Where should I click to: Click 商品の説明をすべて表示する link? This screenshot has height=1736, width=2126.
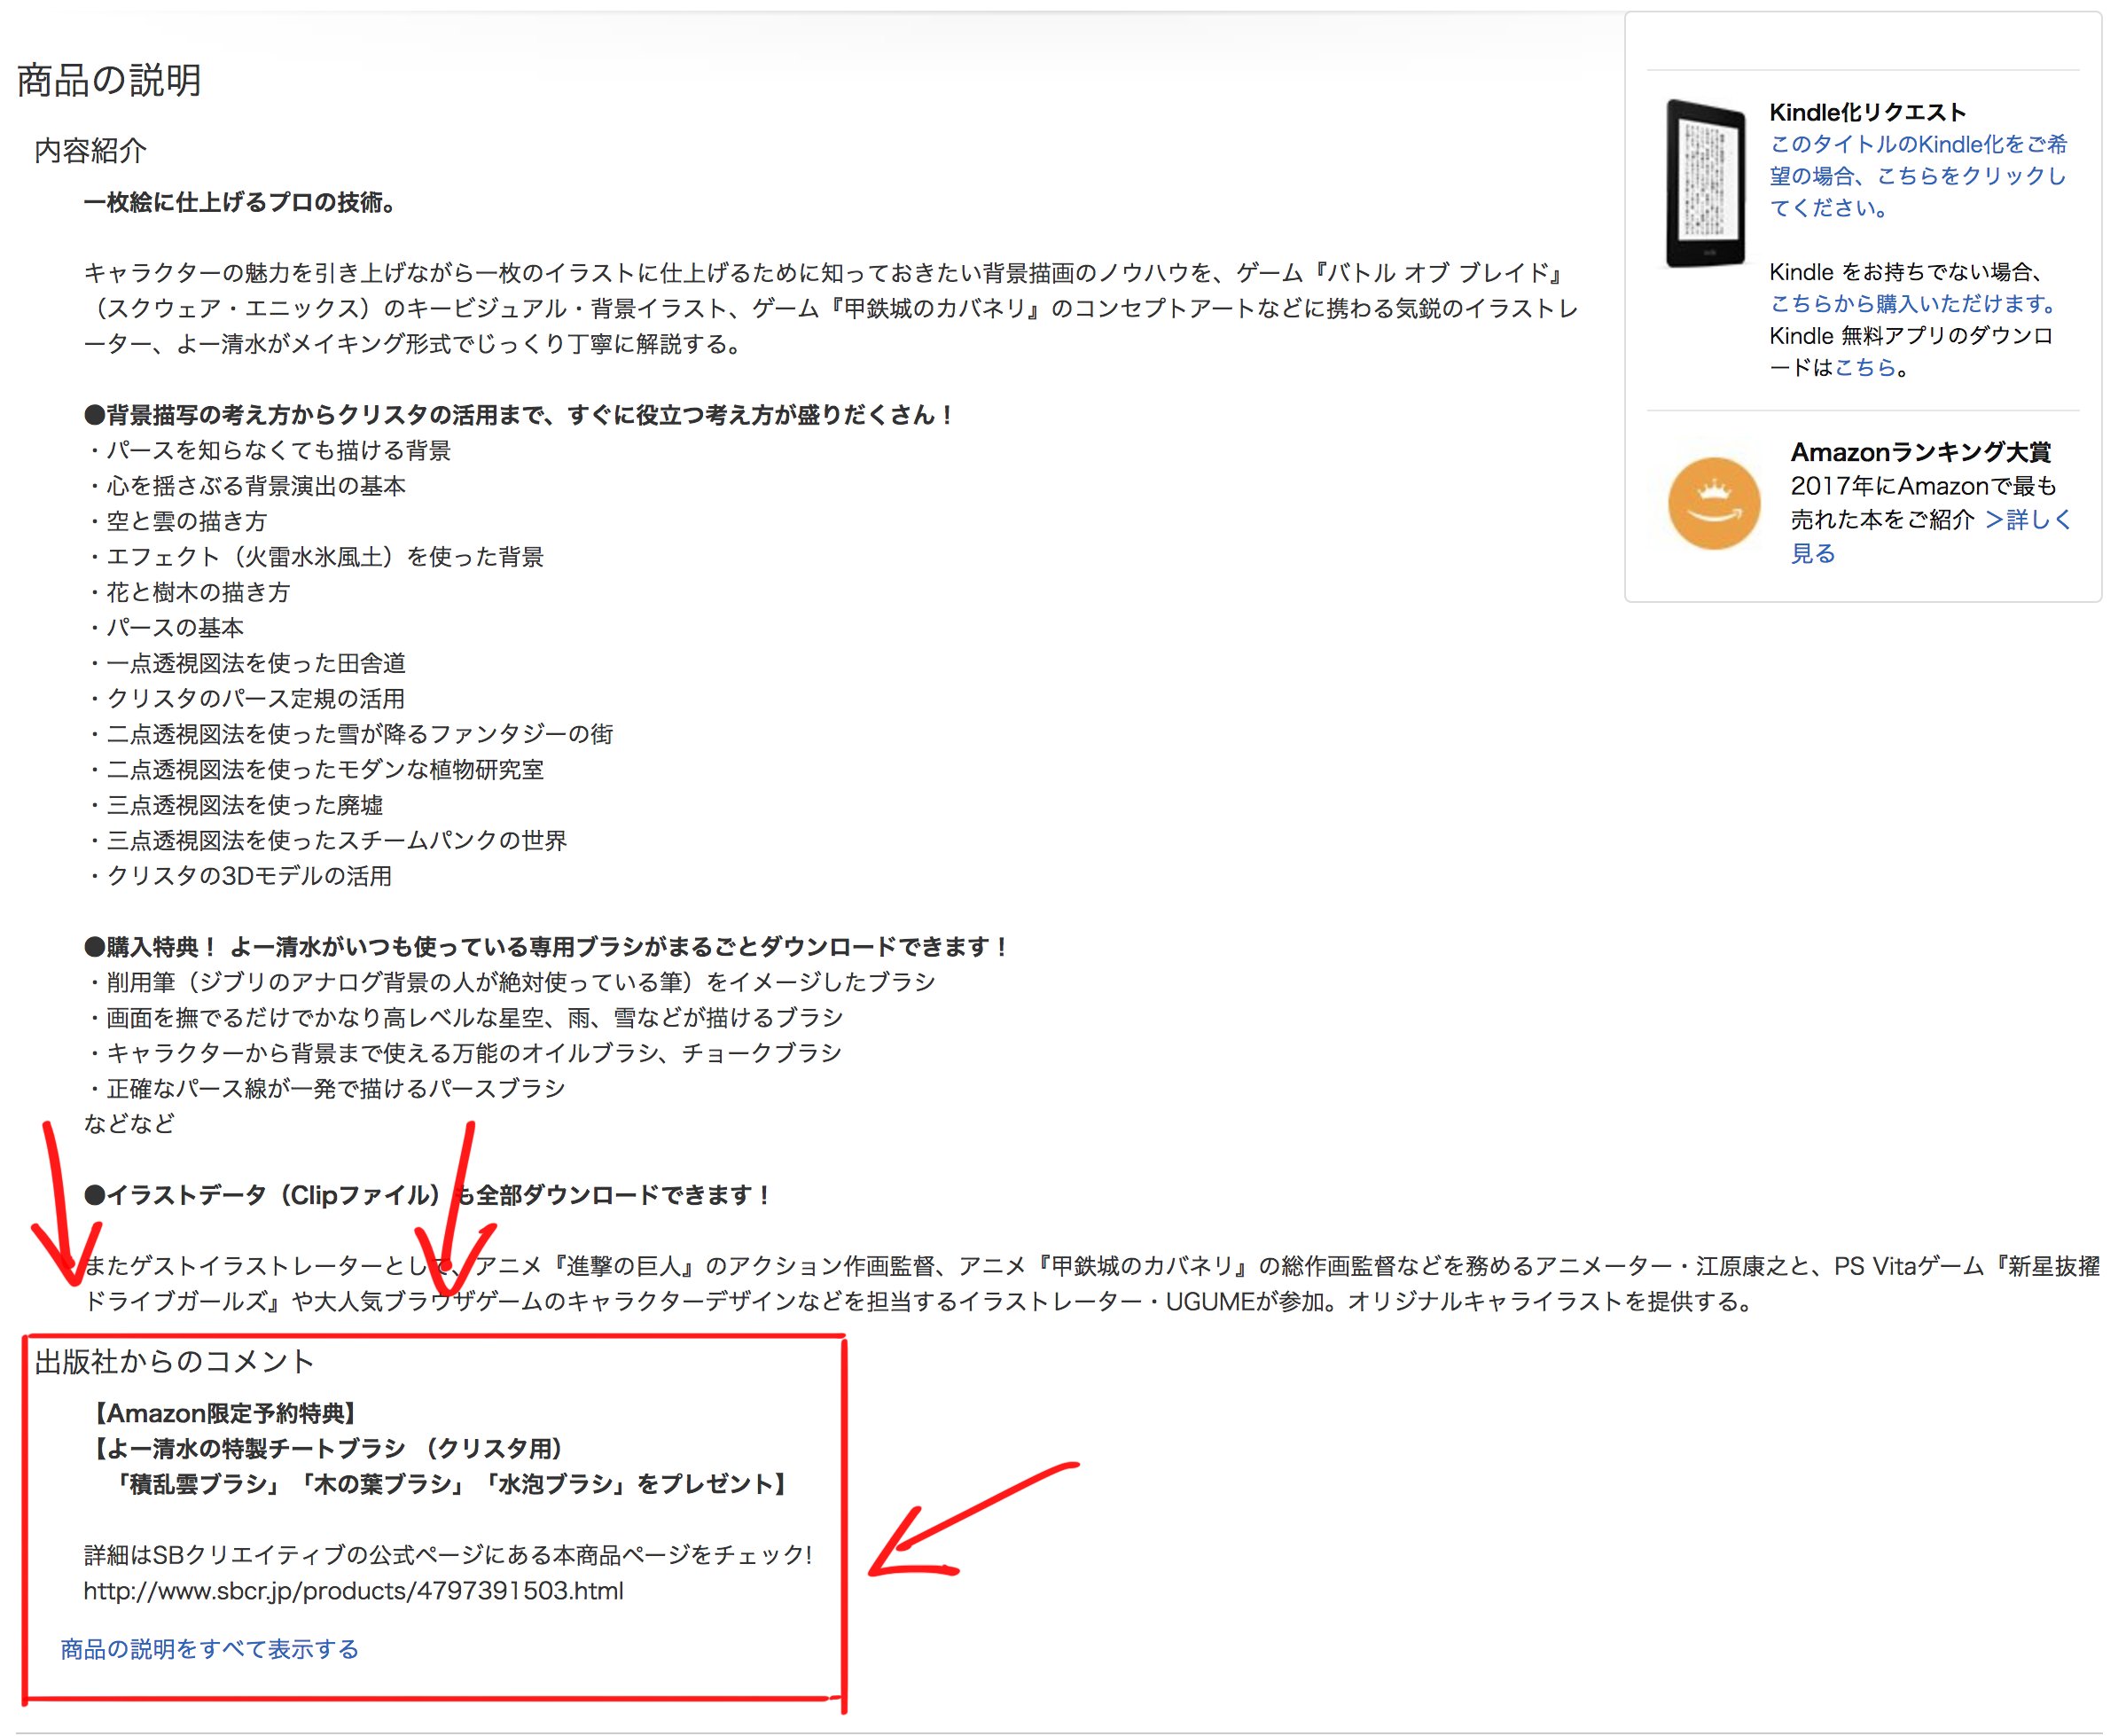(x=209, y=1649)
